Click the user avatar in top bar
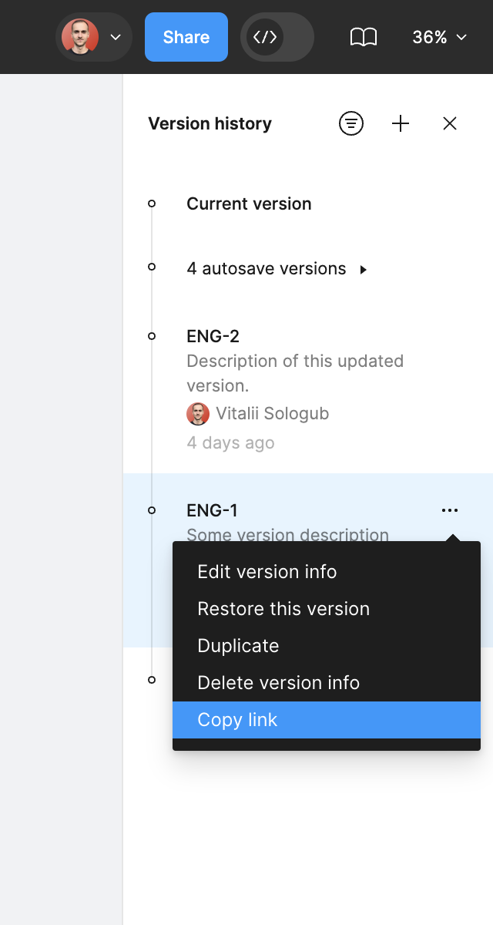 point(80,37)
